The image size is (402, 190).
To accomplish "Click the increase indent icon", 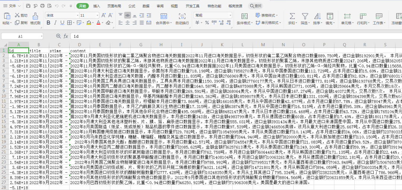I will [149, 15].
